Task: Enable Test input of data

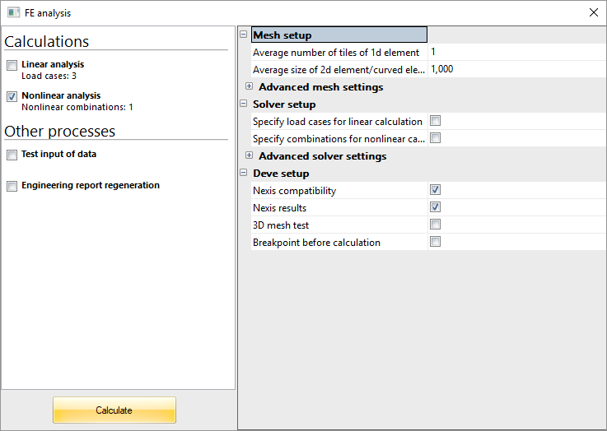Action: [x=12, y=155]
